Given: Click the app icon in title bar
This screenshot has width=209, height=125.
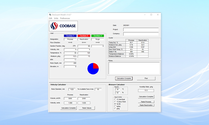Looking at the screenshot, I should coord(50,15).
